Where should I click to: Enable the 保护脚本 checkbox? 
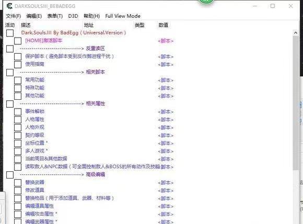click(x=18, y=57)
